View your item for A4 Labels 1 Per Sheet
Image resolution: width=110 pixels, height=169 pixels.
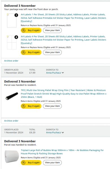(x=52, y=30)
